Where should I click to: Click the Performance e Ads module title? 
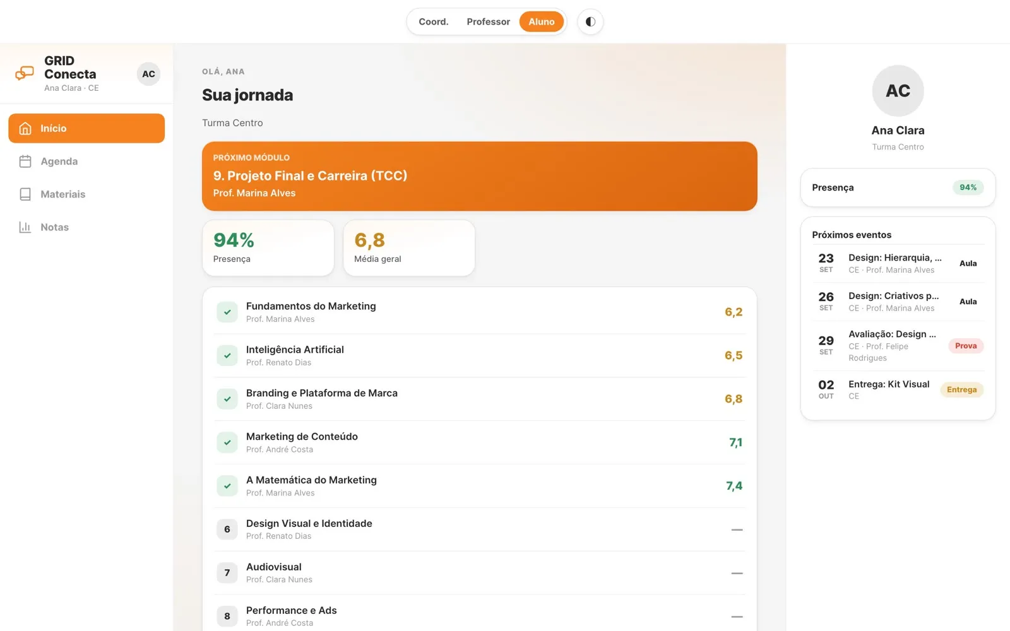coord(292,610)
